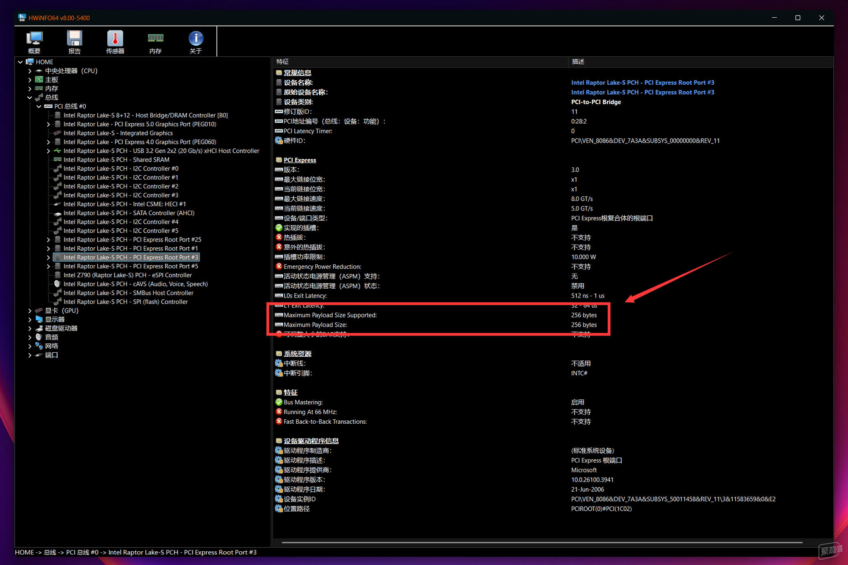Expand the 端口 ports node
Screen dimensions: 848x565
coord(30,355)
